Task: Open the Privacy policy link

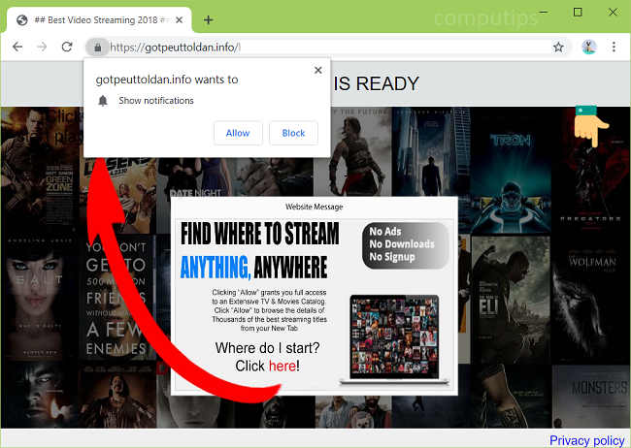Action: pos(586,440)
